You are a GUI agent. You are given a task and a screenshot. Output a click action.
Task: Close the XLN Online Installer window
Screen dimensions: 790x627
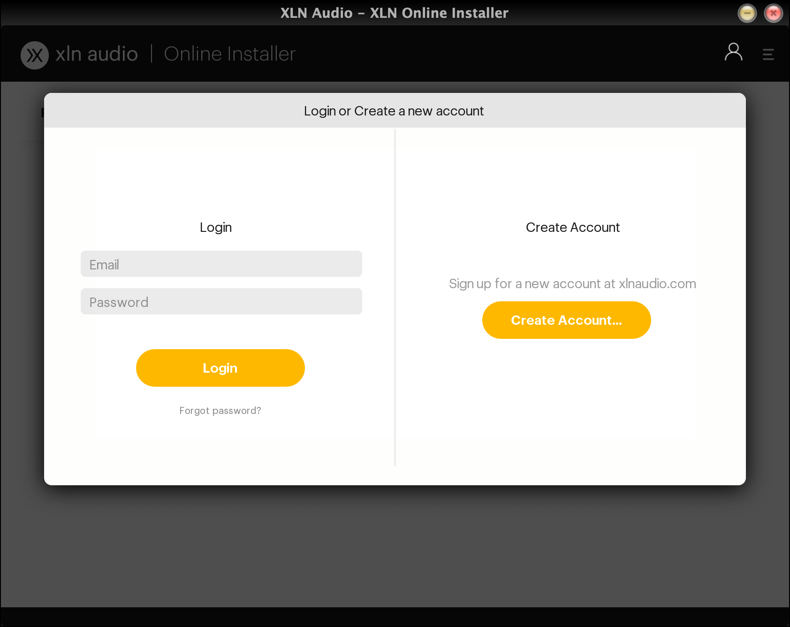pyautogui.click(x=774, y=13)
